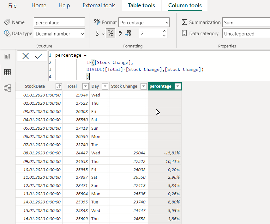The height and width of the screenshot is (224, 270).
Task: Click the Total value 29044 for 01.01.2020
Action: click(x=76, y=95)
